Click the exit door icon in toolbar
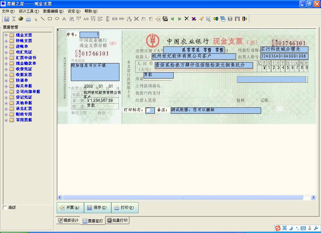 click(x=245, y=19)
